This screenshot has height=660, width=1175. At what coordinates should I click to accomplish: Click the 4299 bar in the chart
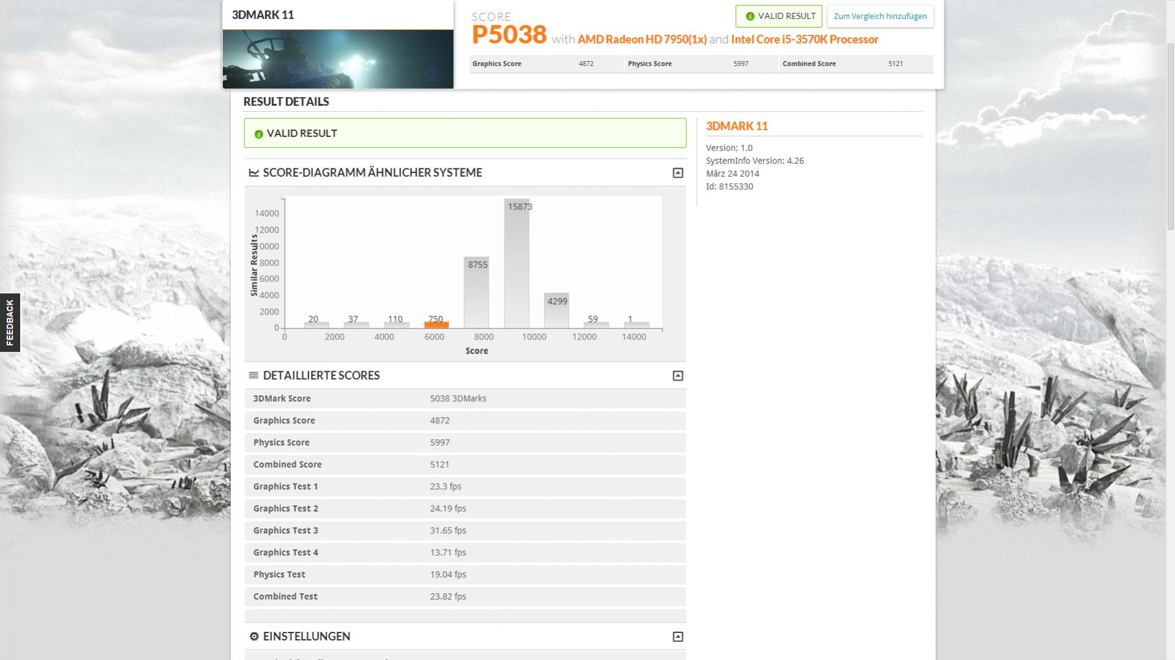click(x=557, y=311)
